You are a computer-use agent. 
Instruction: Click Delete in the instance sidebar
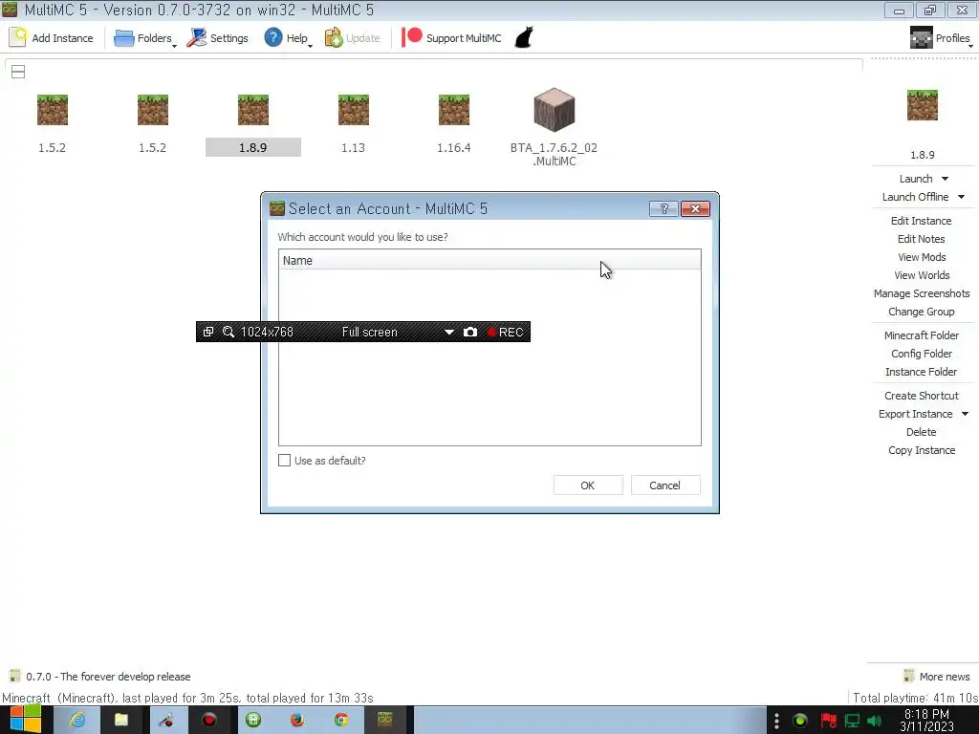(921, 432)
